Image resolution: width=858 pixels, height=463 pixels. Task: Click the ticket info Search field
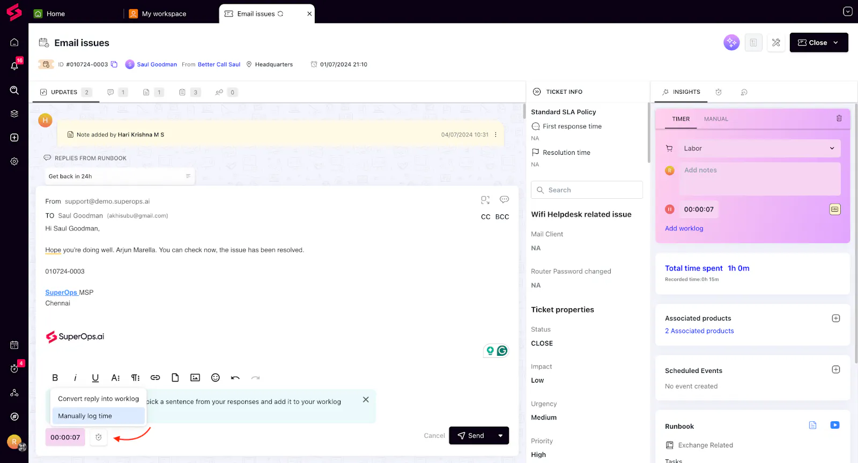coord(587,190)
